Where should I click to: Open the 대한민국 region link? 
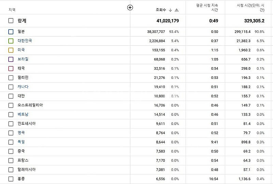click(25, 41)
